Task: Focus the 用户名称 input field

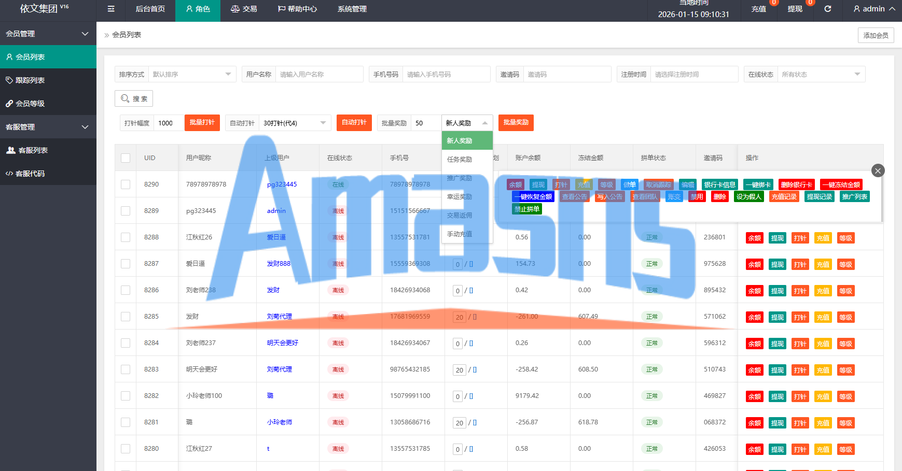Action: click(x=319, y=74)
